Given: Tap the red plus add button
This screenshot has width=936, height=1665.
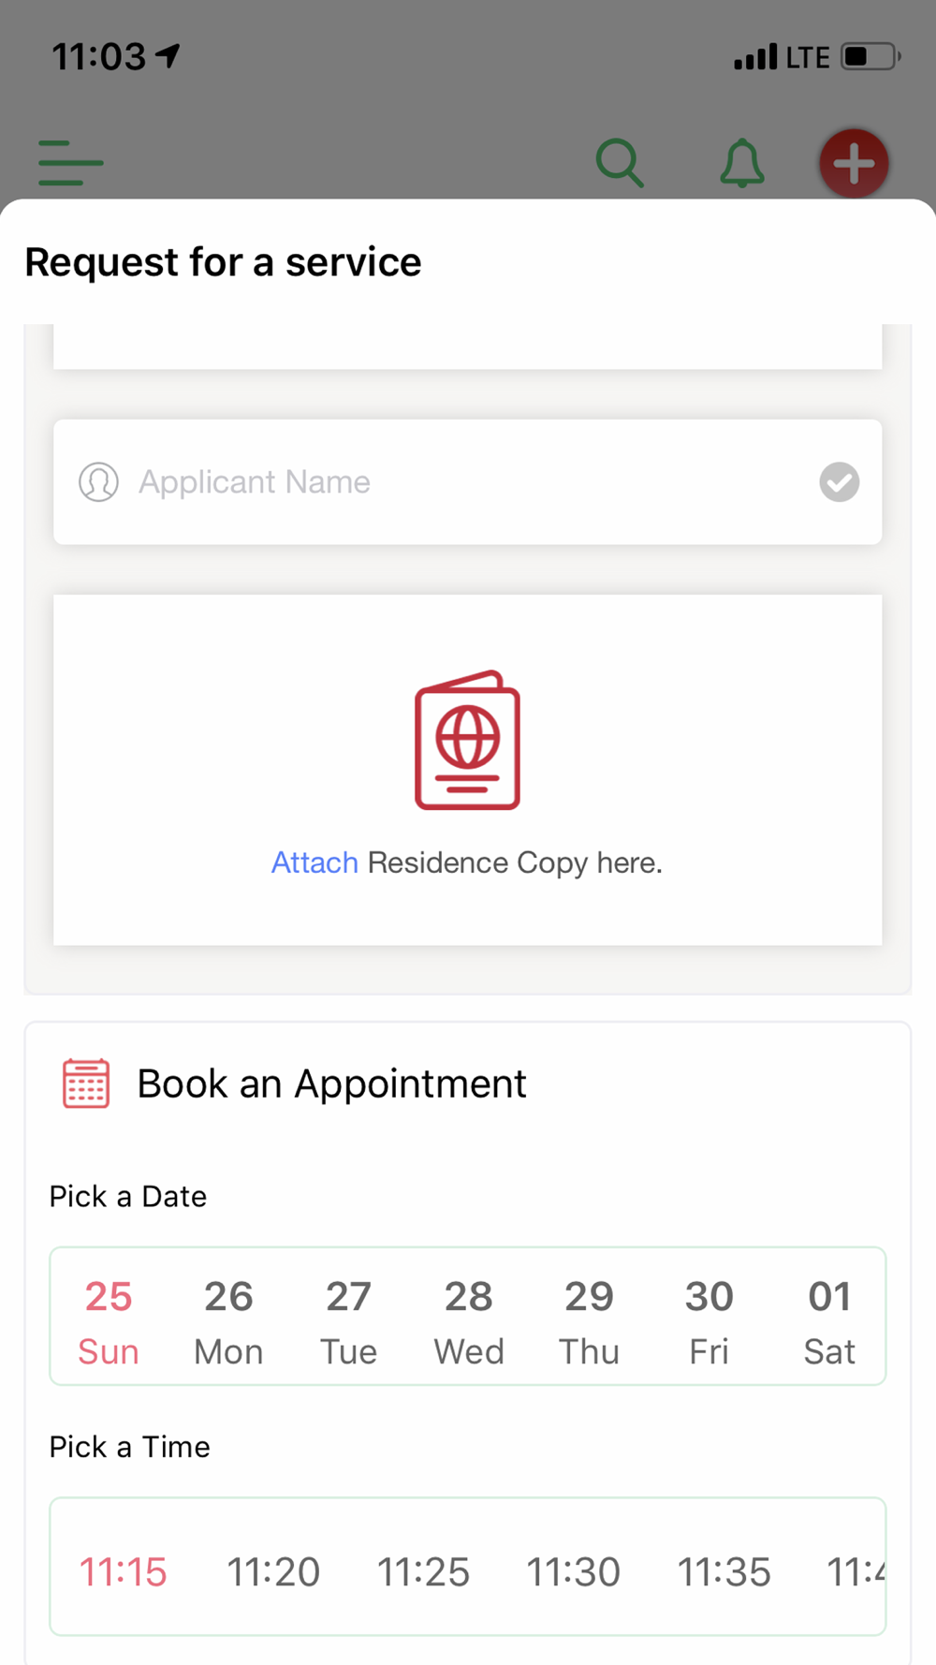Looking at the screenshot, I should coord(854,163).
